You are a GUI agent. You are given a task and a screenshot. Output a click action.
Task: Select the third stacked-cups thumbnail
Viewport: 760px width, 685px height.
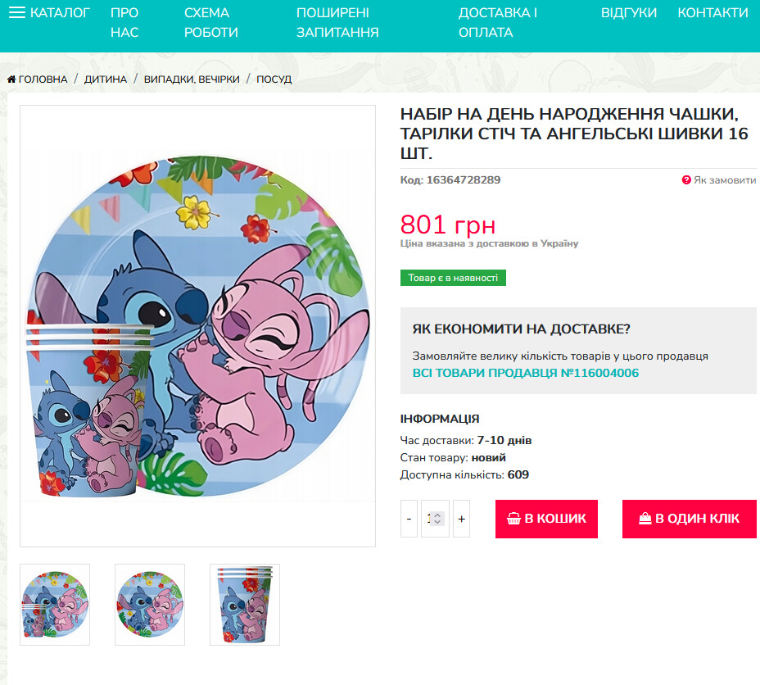click(245, 605)
